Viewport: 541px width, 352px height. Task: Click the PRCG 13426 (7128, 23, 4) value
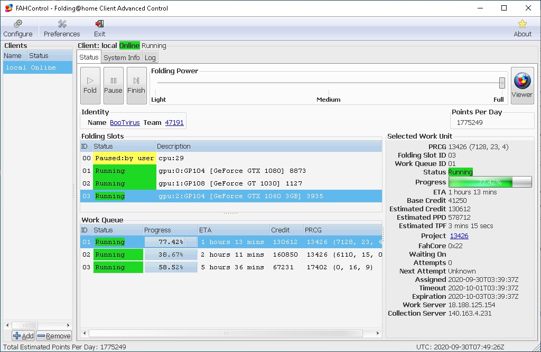coord(478,147)
